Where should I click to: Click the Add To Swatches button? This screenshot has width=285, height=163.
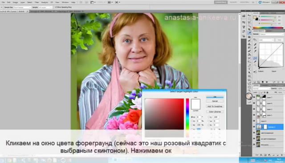pyautogui.click(x=215, y=106)
